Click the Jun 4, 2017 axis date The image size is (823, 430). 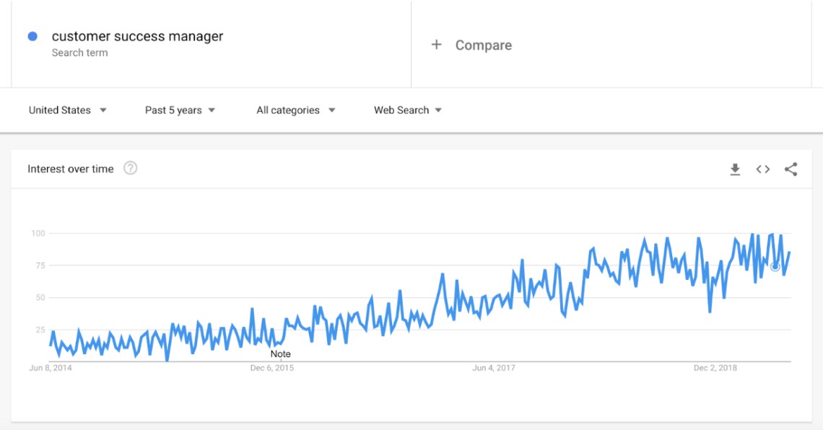(x=494, y=368)
